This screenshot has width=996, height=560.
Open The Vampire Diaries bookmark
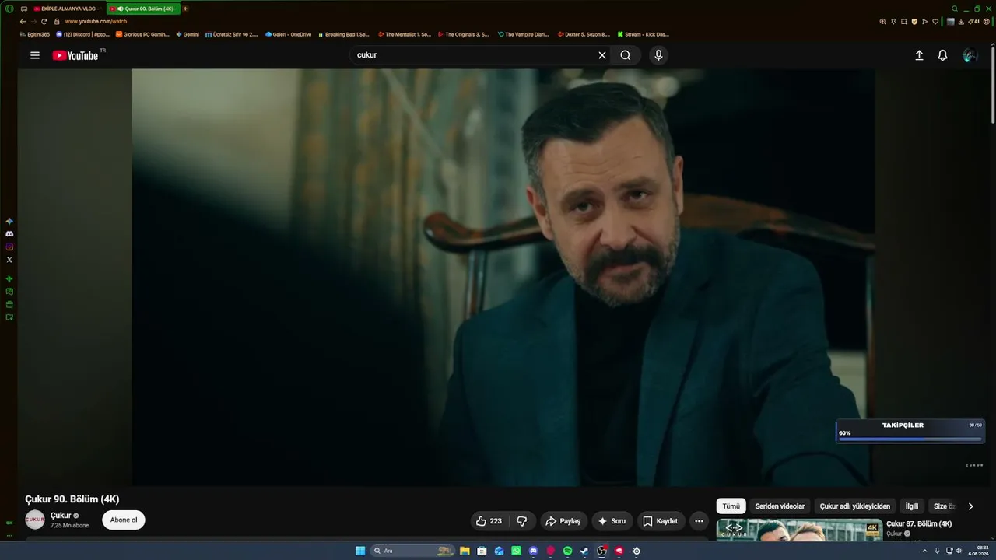524,34
